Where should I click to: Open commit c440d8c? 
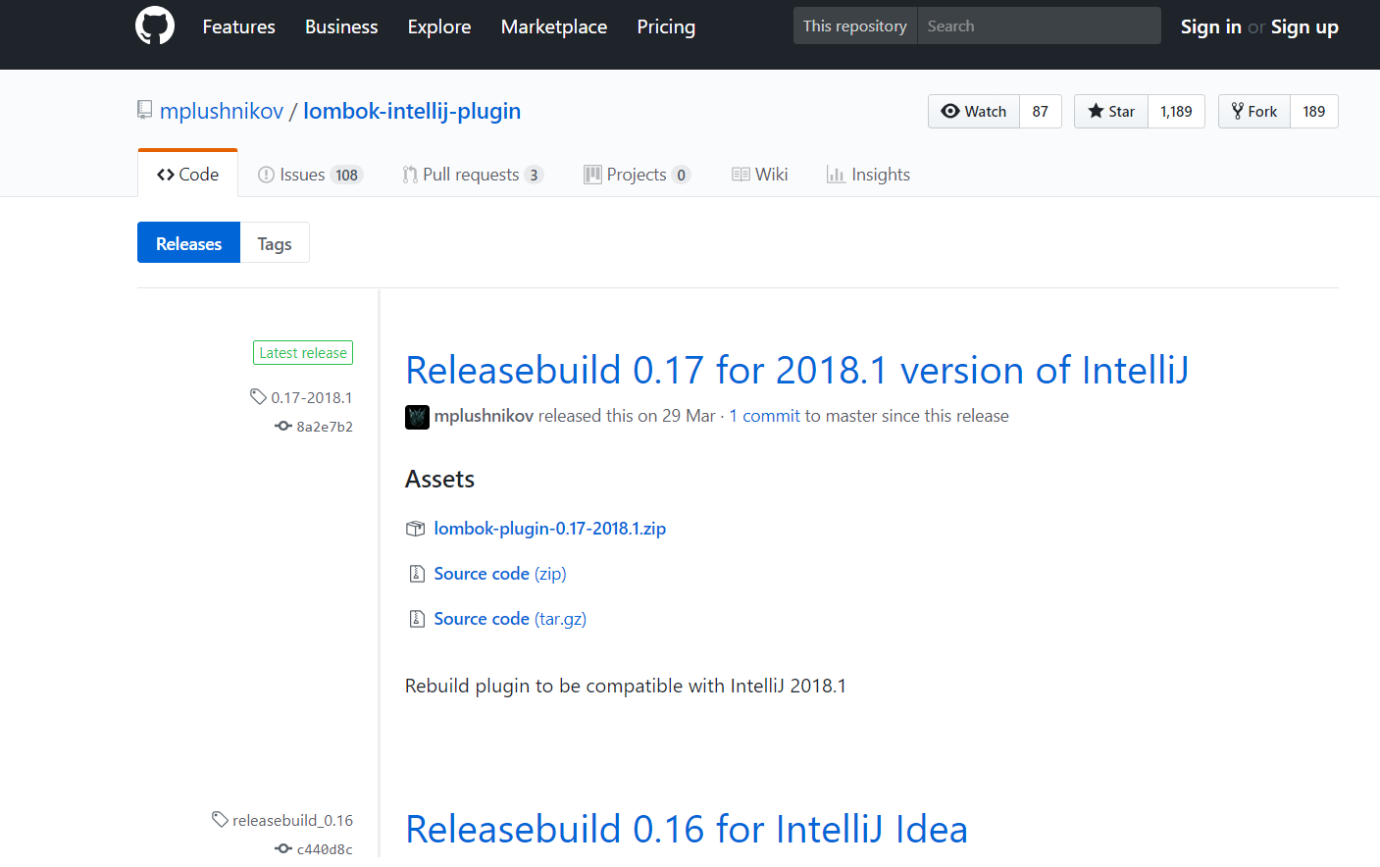[x=325, y=849]
